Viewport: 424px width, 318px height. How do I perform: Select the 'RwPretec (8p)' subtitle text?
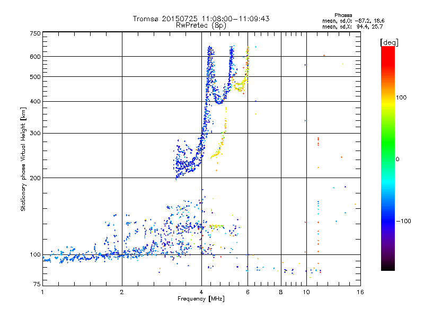[201, 25]
